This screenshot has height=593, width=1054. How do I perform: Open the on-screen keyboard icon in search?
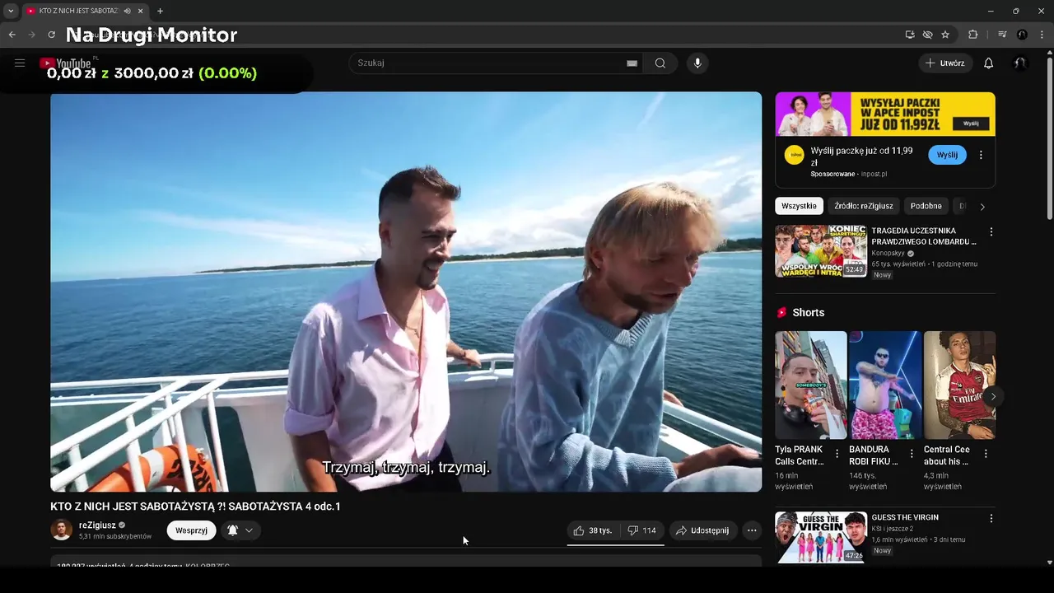[632, 63]
